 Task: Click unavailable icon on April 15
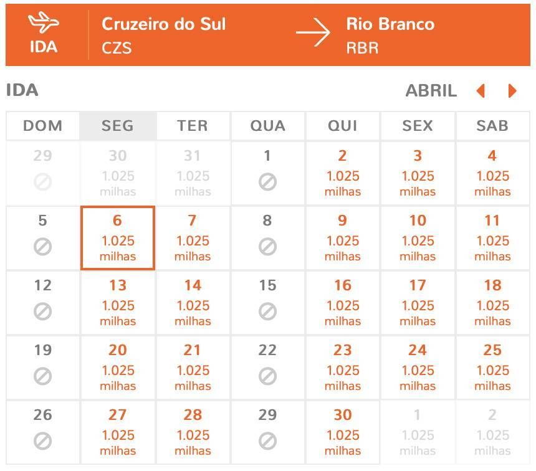coord(267,311)
